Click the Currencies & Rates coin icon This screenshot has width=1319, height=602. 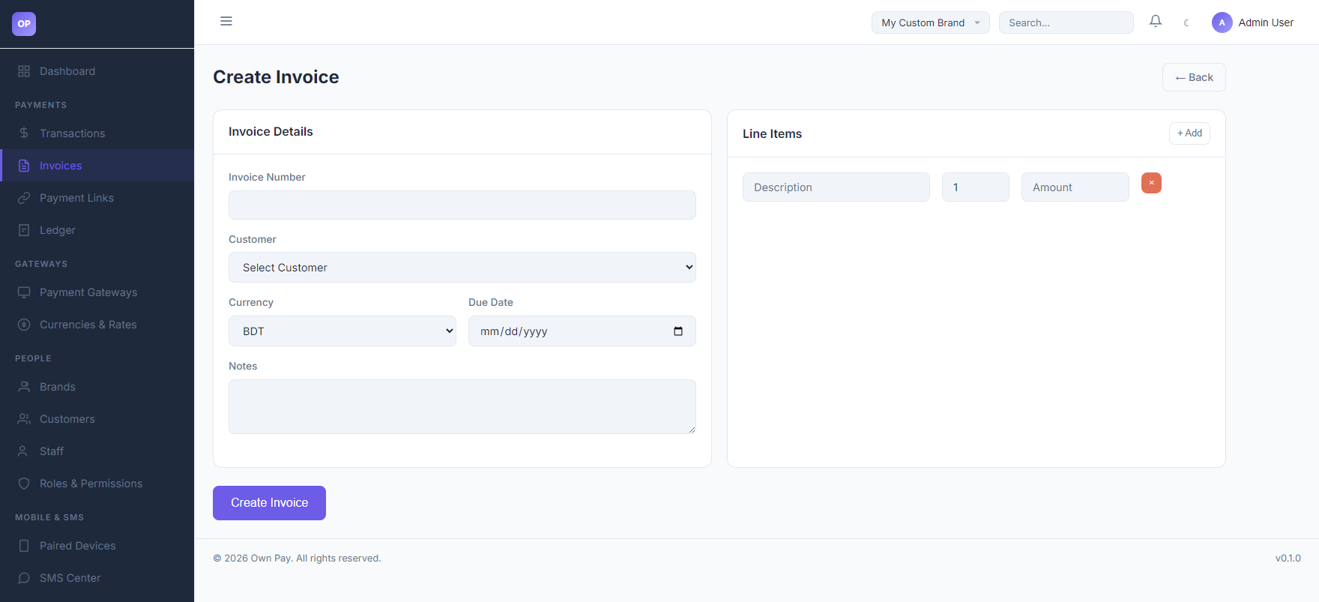coord(24,325)
